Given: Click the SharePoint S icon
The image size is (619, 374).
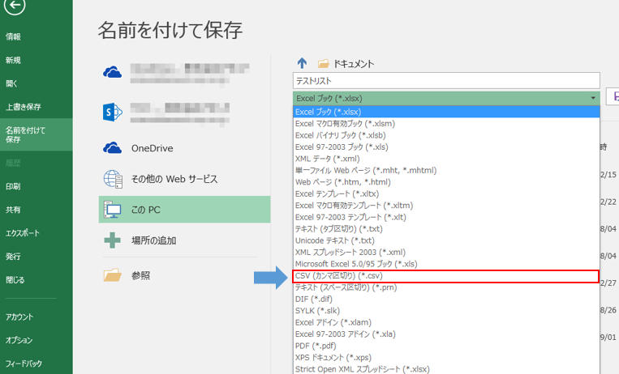Looking at the screenshot, I should click(x=113, y=113).
